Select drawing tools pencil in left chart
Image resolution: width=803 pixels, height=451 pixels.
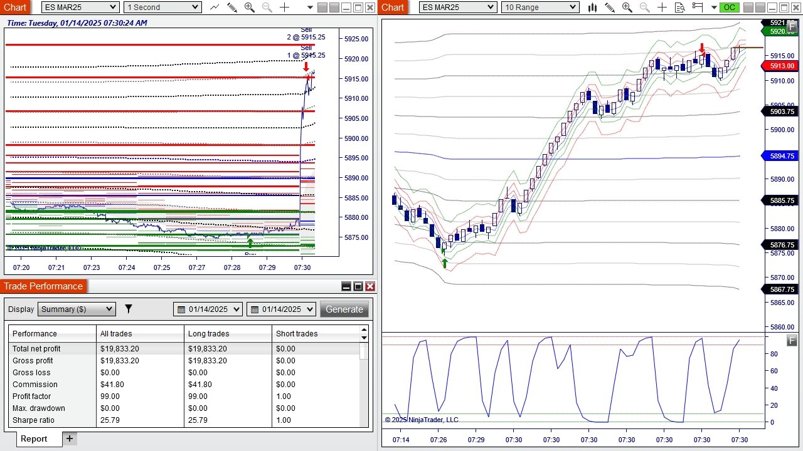[x=232, y=8]
